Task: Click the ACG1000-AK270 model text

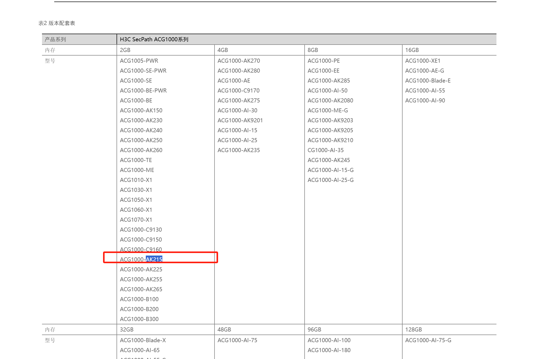Action: point(238,61)
